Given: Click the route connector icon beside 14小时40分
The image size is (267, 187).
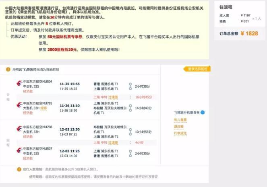Looking at the screenshot, I should [x=130, y=108].
